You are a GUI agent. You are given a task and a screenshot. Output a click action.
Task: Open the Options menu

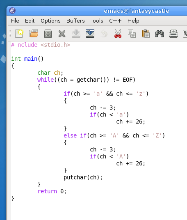[50, 21]
